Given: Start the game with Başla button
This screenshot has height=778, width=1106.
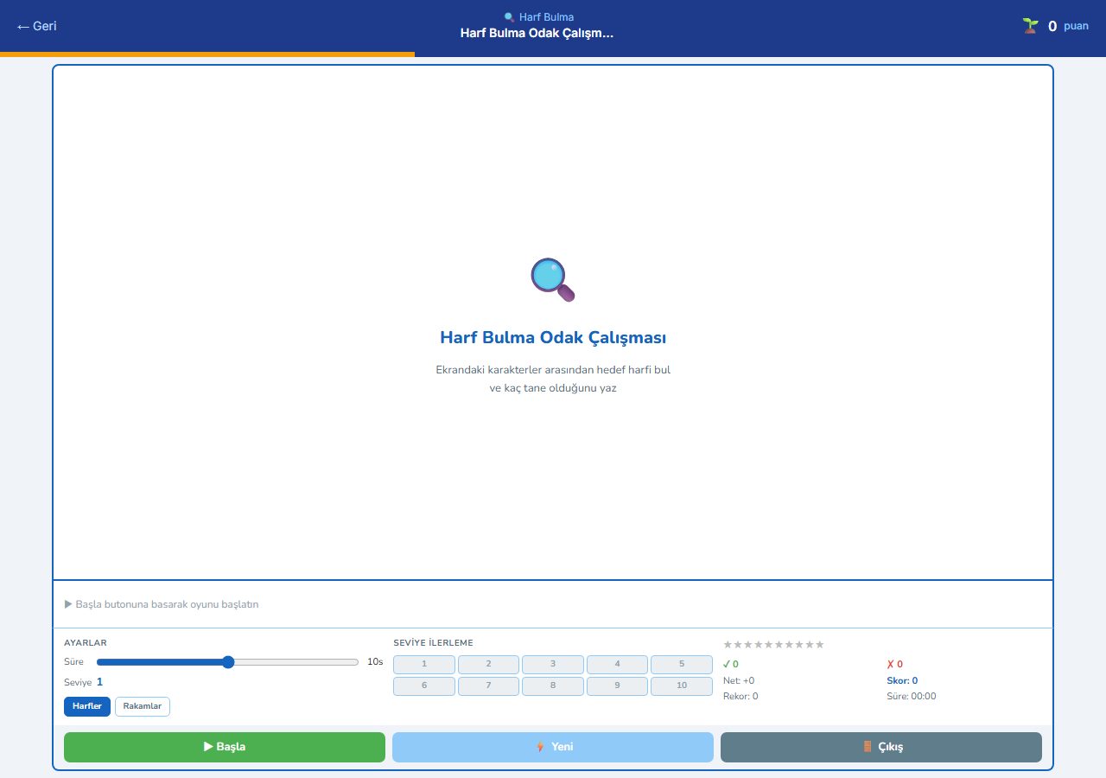Looking at the screenshot, I should 225,747.
